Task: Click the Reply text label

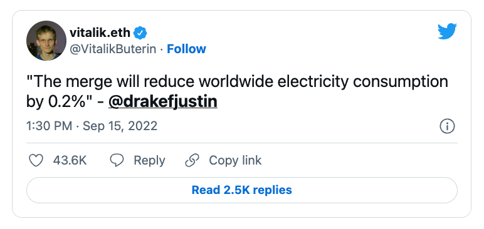Action: click(149, 161)
